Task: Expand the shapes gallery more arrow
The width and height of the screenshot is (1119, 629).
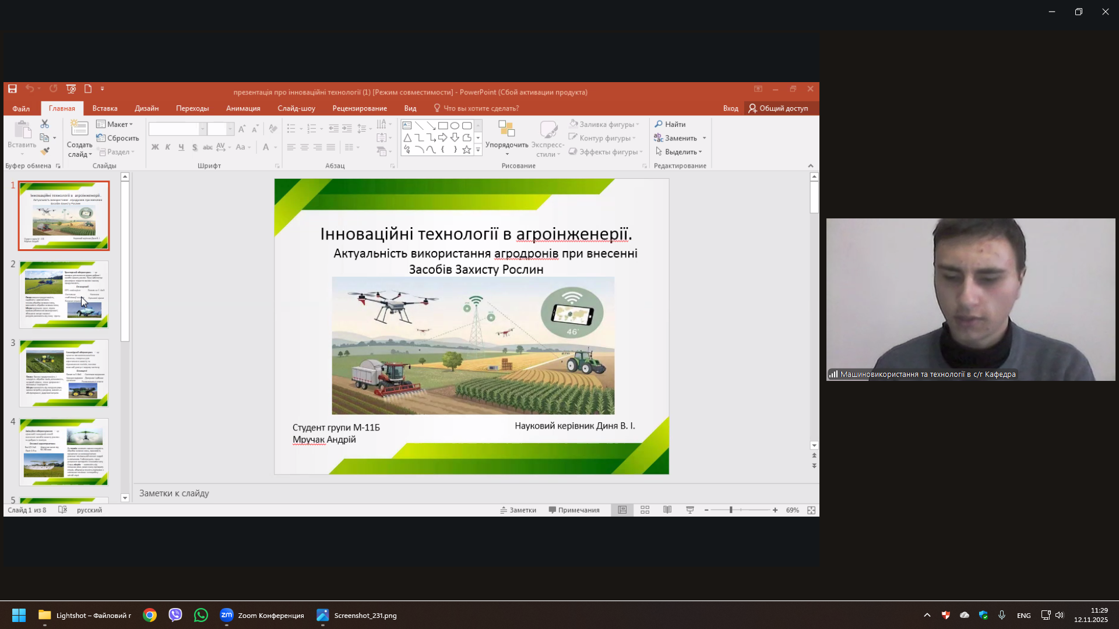Action: click(x=478, y=150)
